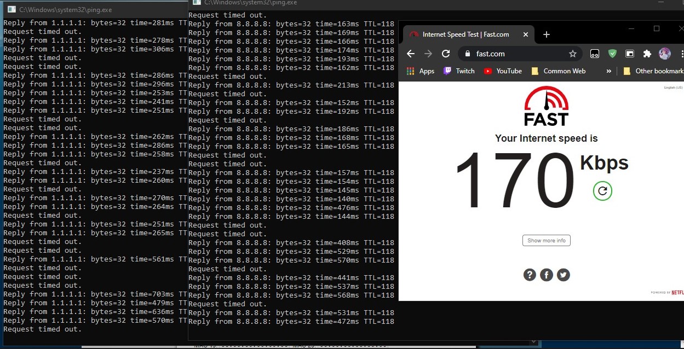Image resolution: width=684 pixels, height=349 pixels.
Task: Open the Common Web bookmarks folder
Action: pos(559,71)
